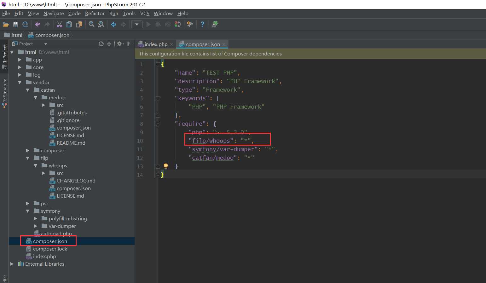This screenshot has width=486, height=283.
Task: Open the VCS menu
Action: click(x=145, y=14)
